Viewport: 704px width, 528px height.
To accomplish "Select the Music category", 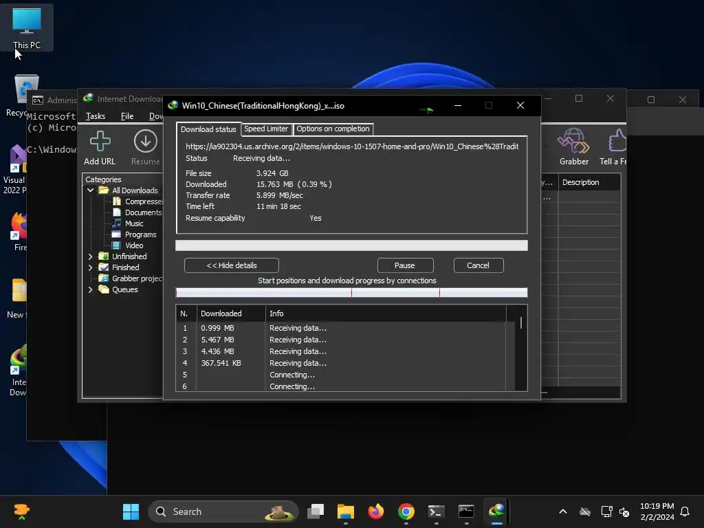I will (128, 223).
